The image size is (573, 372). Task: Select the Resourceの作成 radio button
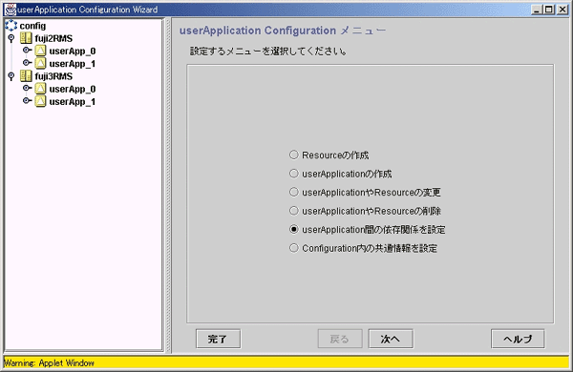pos(294,155)
